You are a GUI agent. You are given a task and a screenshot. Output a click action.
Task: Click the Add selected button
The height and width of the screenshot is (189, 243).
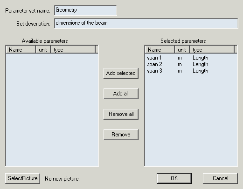click(x=121, y=73)
